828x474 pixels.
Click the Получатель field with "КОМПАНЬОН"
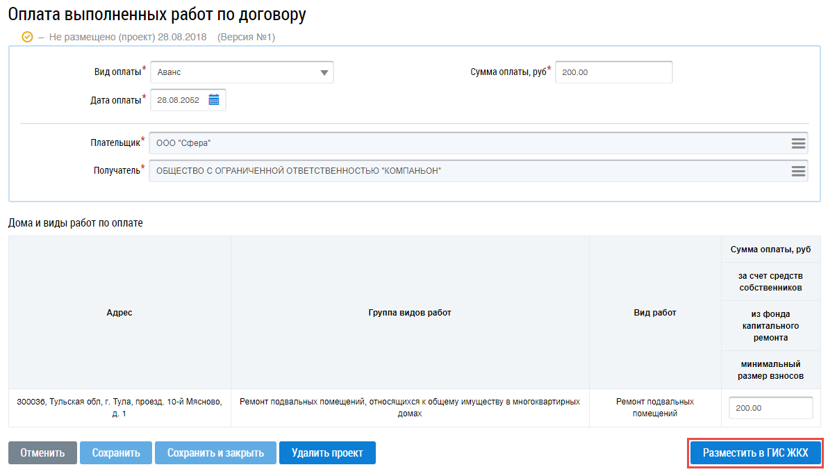(465, 171)
